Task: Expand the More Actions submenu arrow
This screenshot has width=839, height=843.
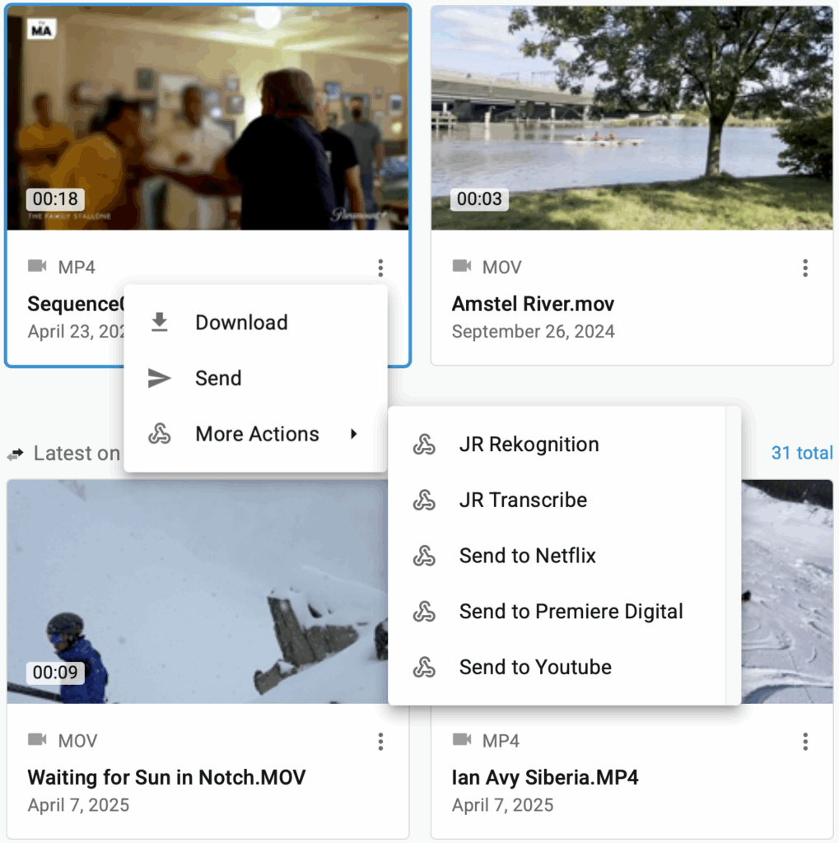Action: coord(353,435)
